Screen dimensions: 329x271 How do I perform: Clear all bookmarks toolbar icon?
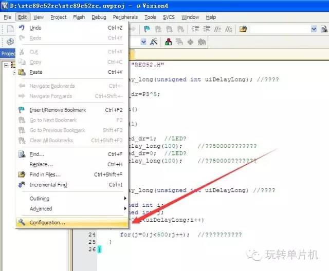(180, 29)
